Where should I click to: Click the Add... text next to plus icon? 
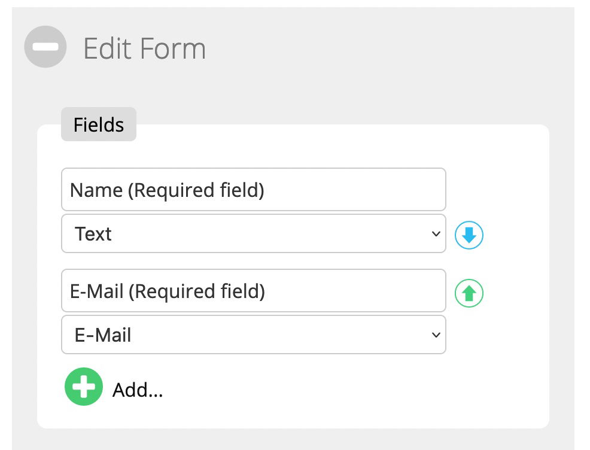[138, 390]
